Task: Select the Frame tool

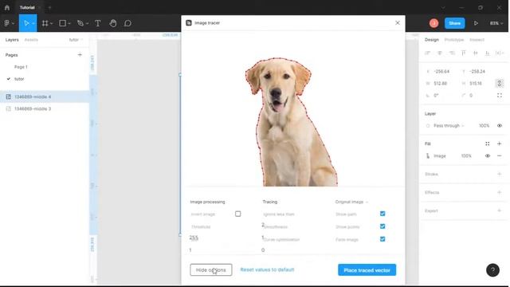Action: pos(45,23)
